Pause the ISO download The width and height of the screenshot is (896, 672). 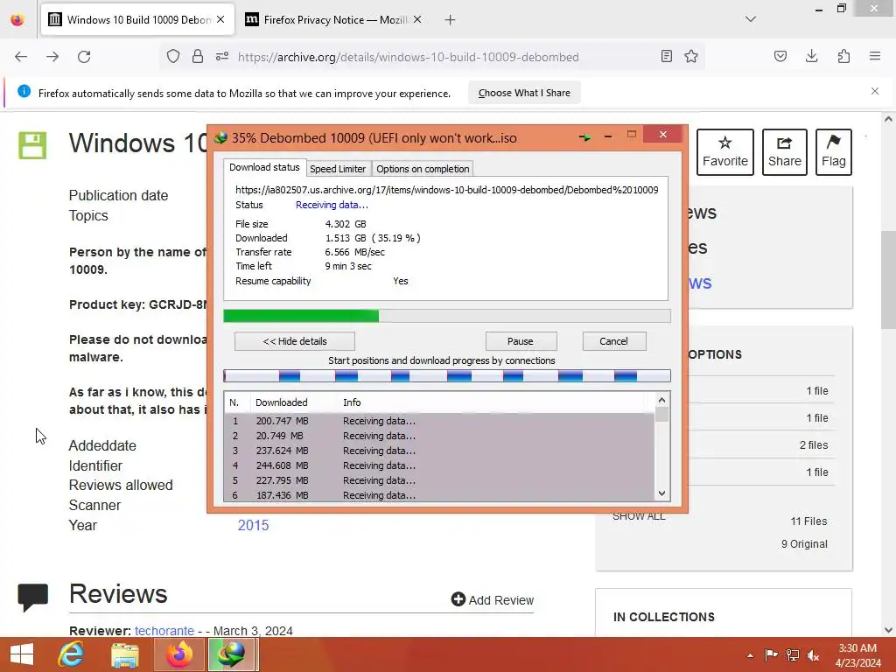(521, 341)
